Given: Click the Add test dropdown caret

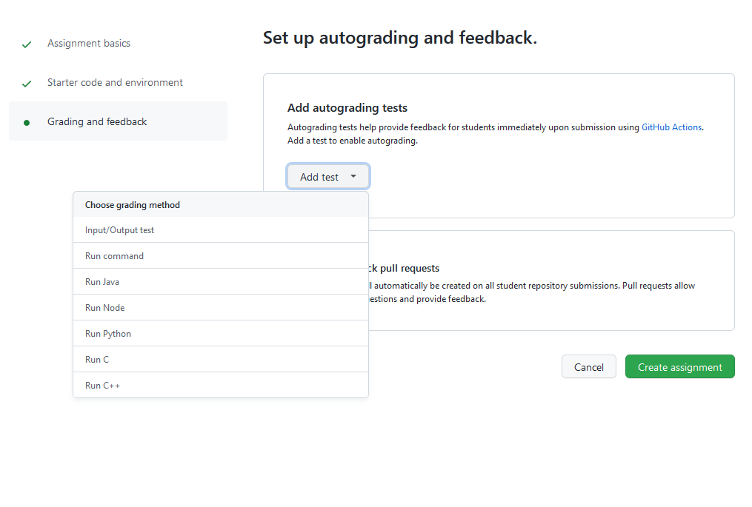Looking at the screenshot, I should pyautogui.click(x=353, y=176).
